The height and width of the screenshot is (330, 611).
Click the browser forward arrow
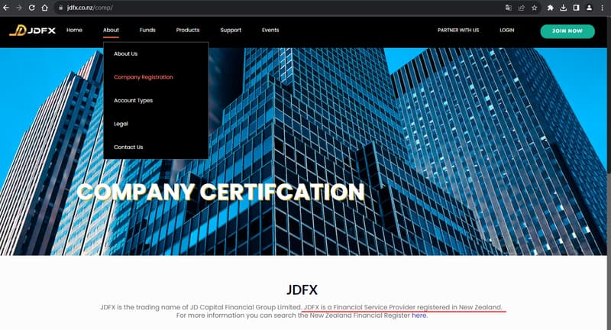pos(18,8)
